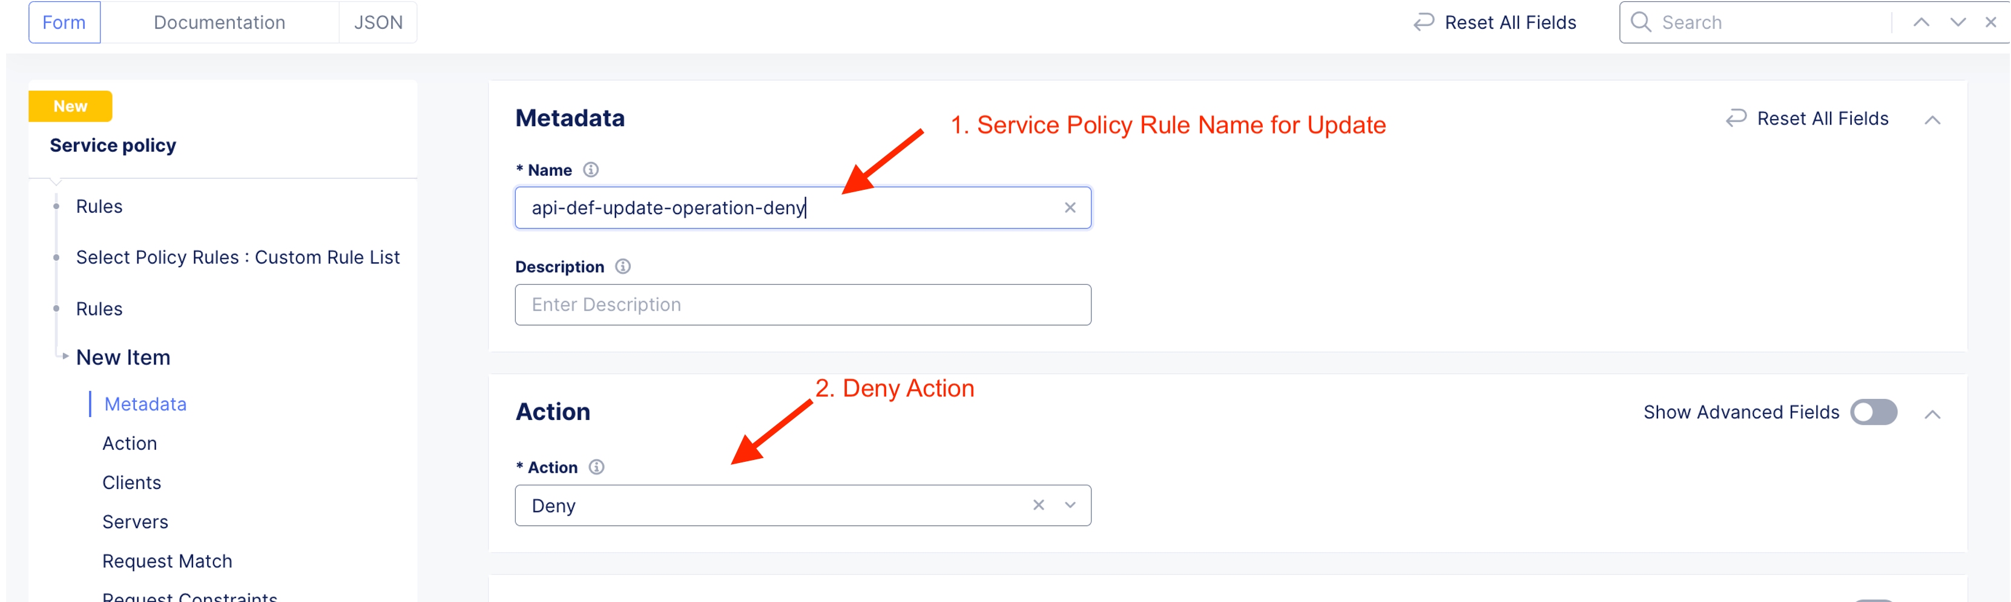Switch to the JSON tab
2011x602 pixels.
coord(378,22)
